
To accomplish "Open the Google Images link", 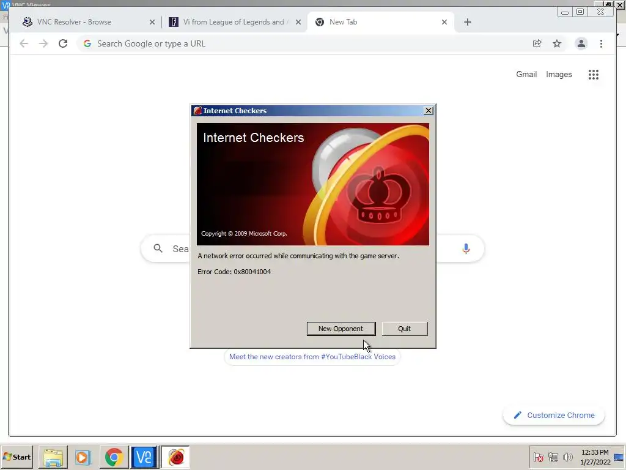I will tap(559, 74).
